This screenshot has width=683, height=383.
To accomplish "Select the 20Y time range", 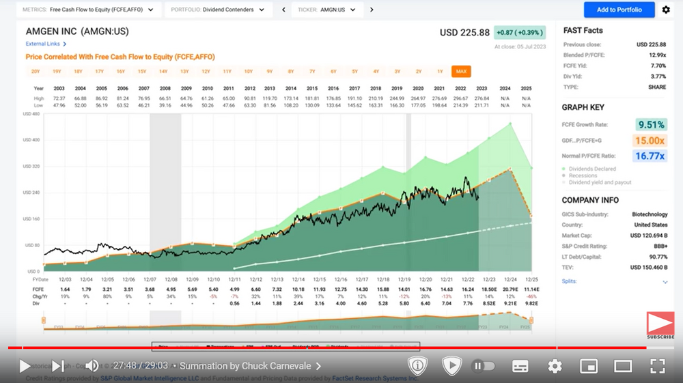I will click(36, 72).
